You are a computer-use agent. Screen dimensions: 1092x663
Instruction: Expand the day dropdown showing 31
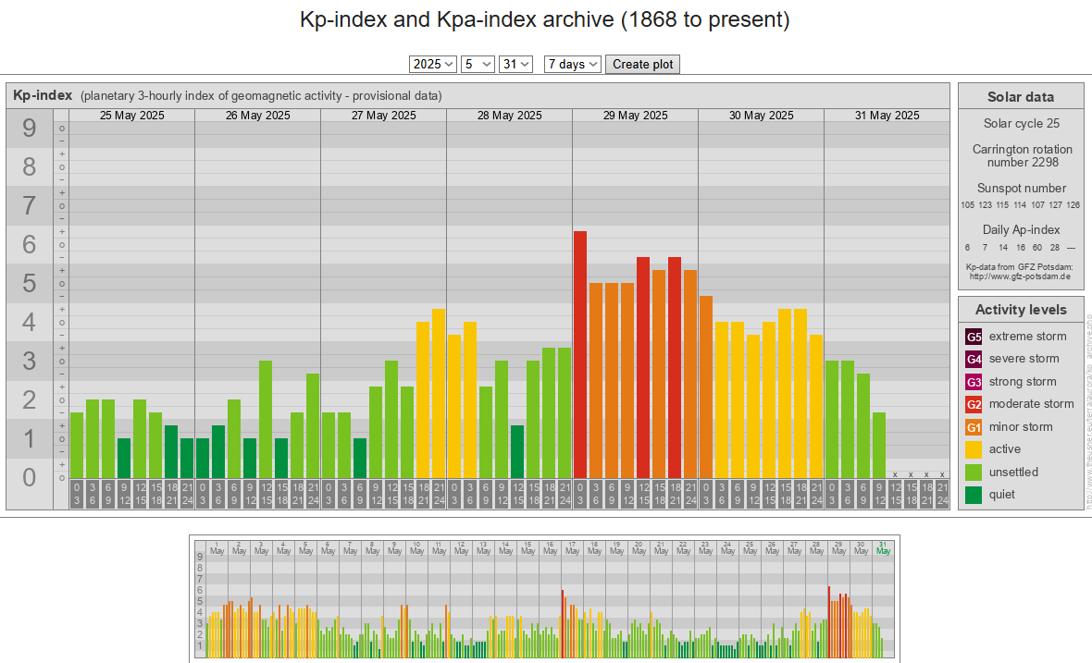point(515,64)
